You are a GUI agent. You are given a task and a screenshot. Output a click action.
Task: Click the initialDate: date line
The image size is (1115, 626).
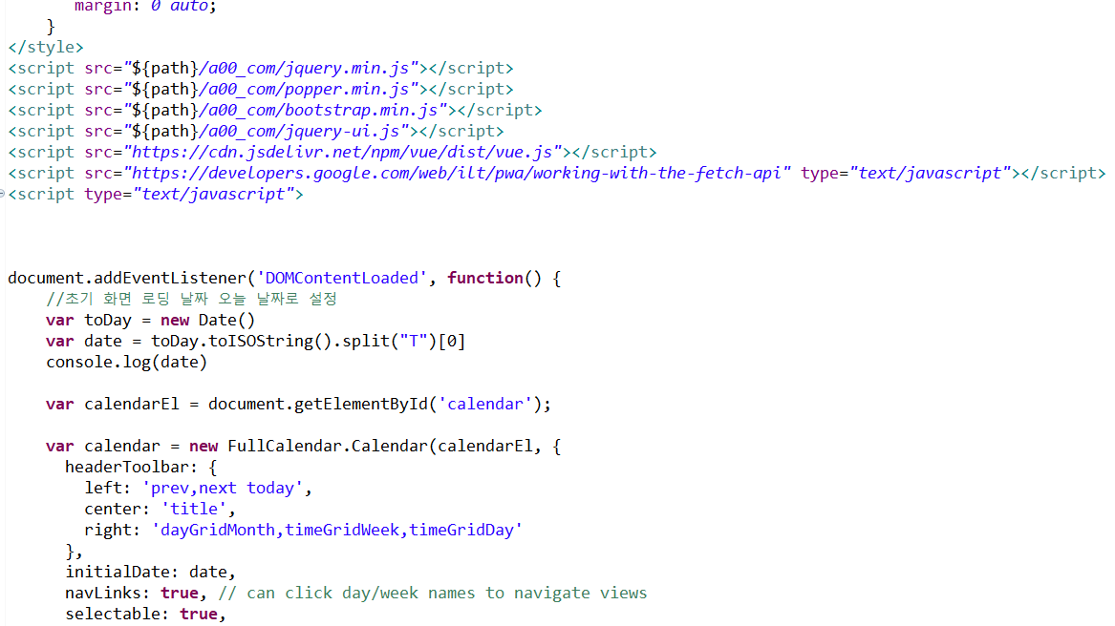pos(150,572)
